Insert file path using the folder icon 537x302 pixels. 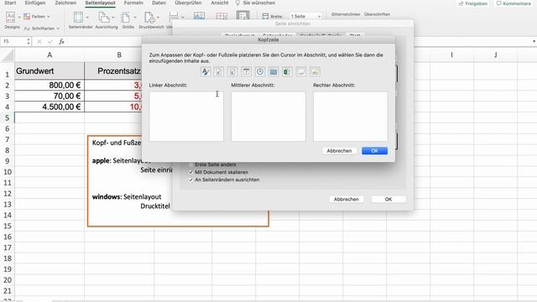tap(274, 71)
